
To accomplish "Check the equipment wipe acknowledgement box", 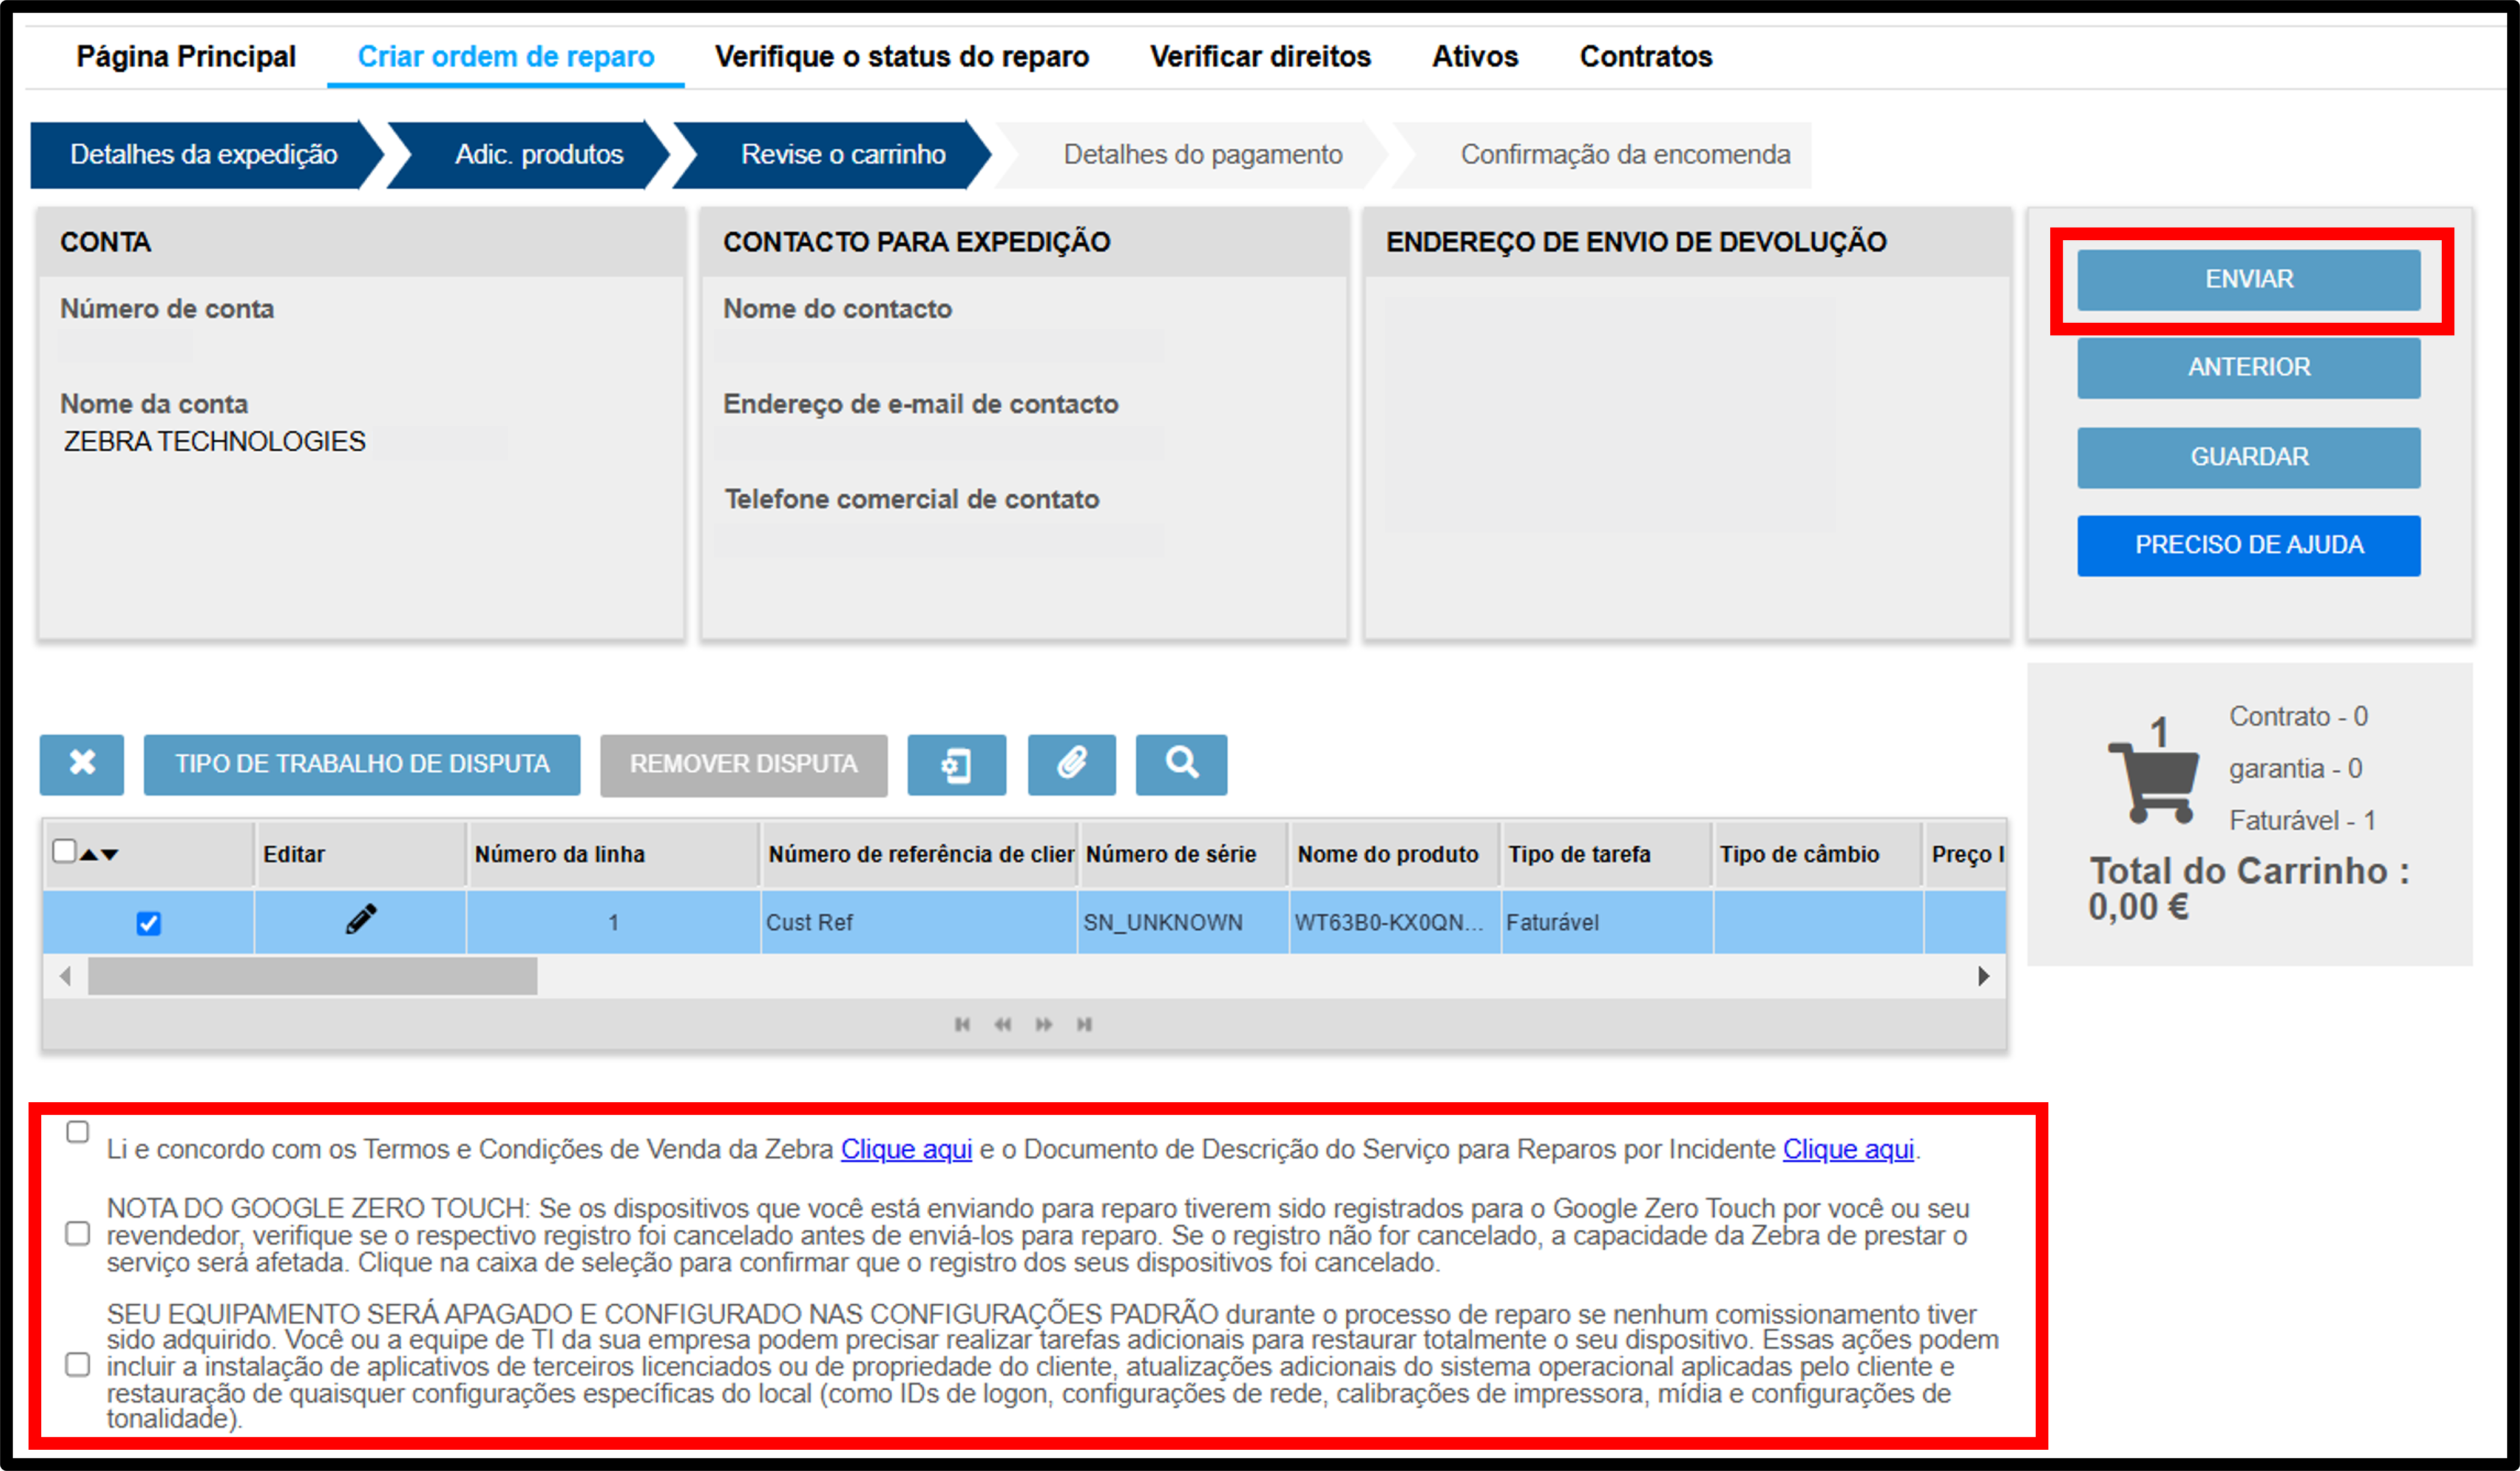I will [x=77, y=1365].
